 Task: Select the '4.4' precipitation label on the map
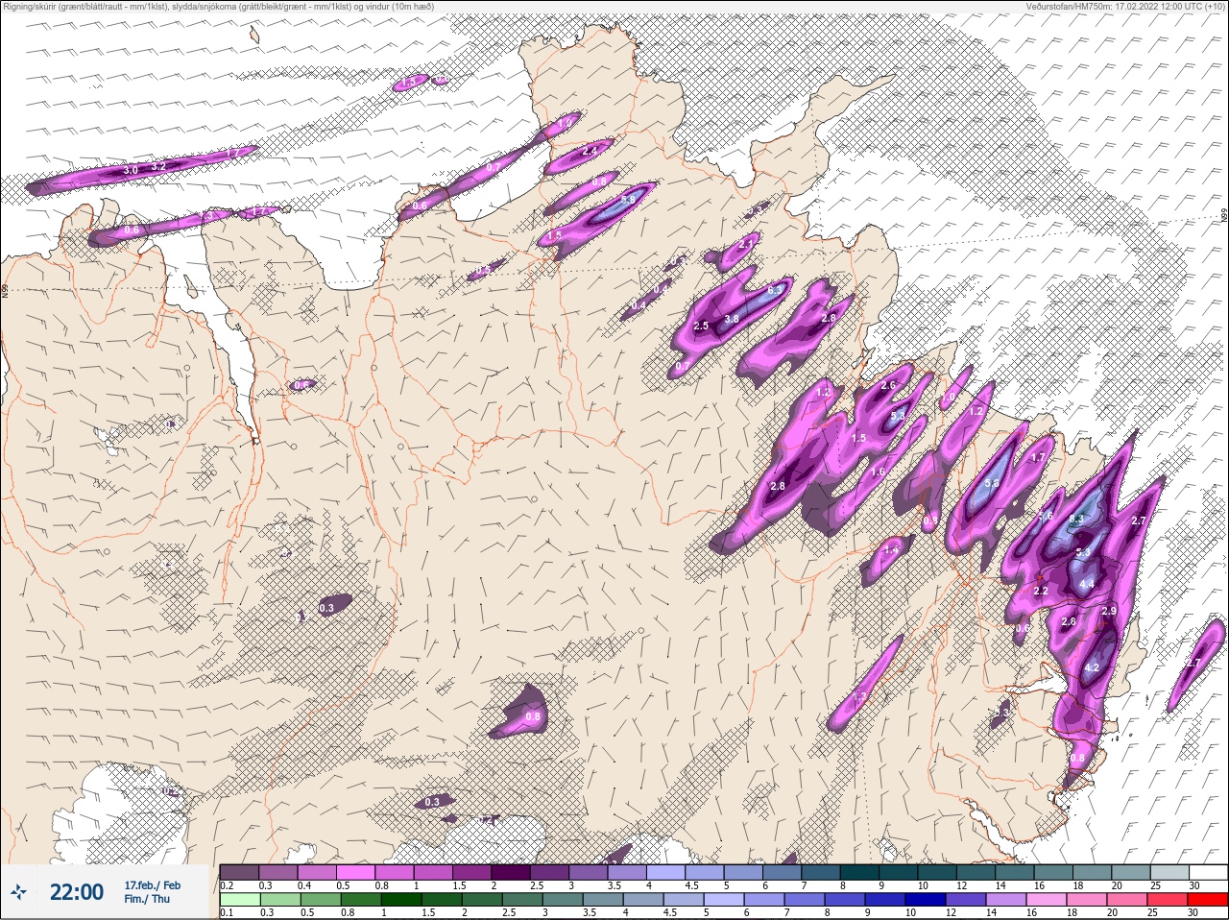point(1087,584)
